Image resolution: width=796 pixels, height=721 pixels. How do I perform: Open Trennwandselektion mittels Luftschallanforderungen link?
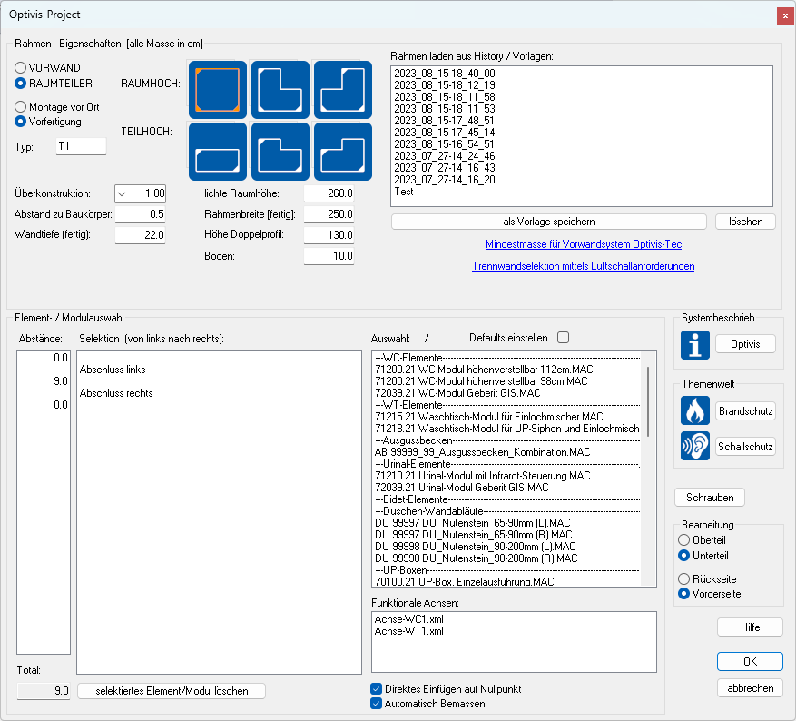pyautogui.click(x=584, y=266)
